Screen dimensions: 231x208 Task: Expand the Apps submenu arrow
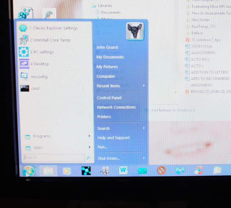pos(89,147)
